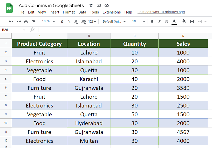Decrease decimal places

76,22
